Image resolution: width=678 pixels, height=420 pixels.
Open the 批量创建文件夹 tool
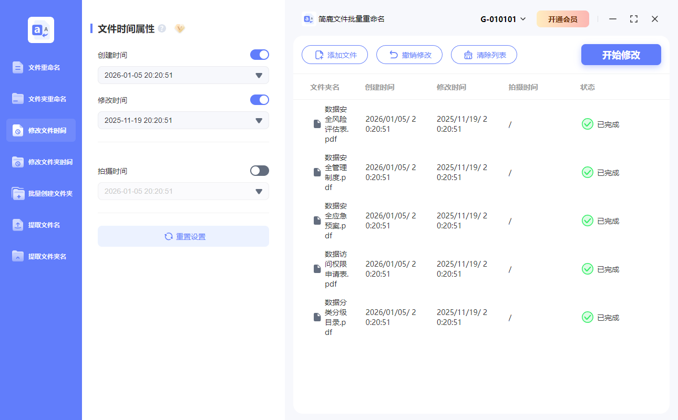pyautogui.click(x=41, y=193)
